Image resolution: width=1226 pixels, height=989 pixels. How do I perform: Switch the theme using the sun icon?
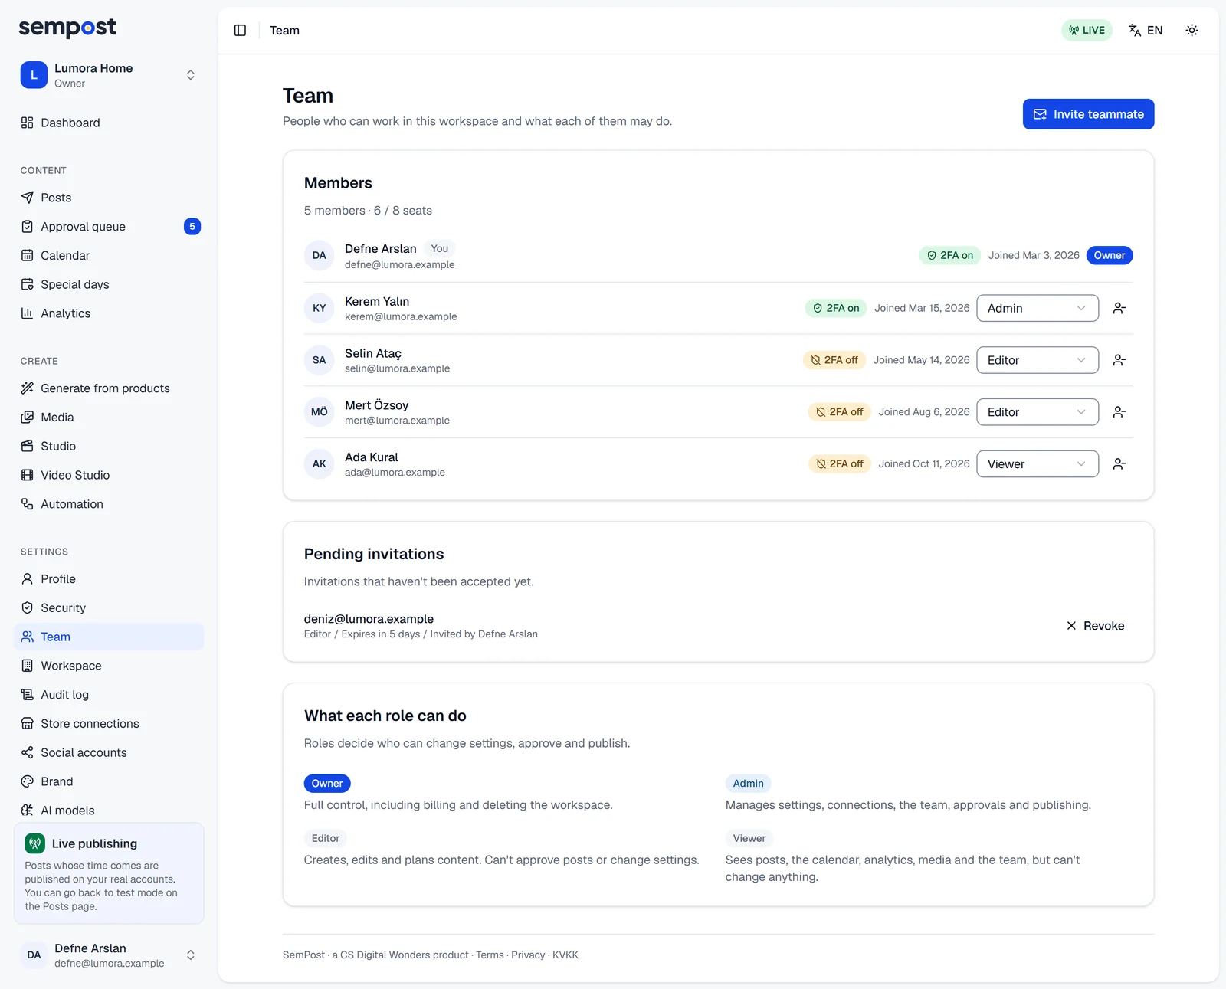[x=1192, y=31]
